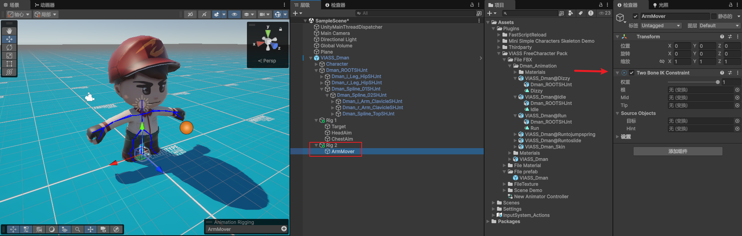Switch to the 动画器 tab
The image size is (742, 236).
[44, 5]
